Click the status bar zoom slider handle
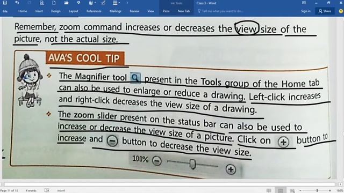The width and height of the screenshot is (344, 193). click(x=317, y=191)
